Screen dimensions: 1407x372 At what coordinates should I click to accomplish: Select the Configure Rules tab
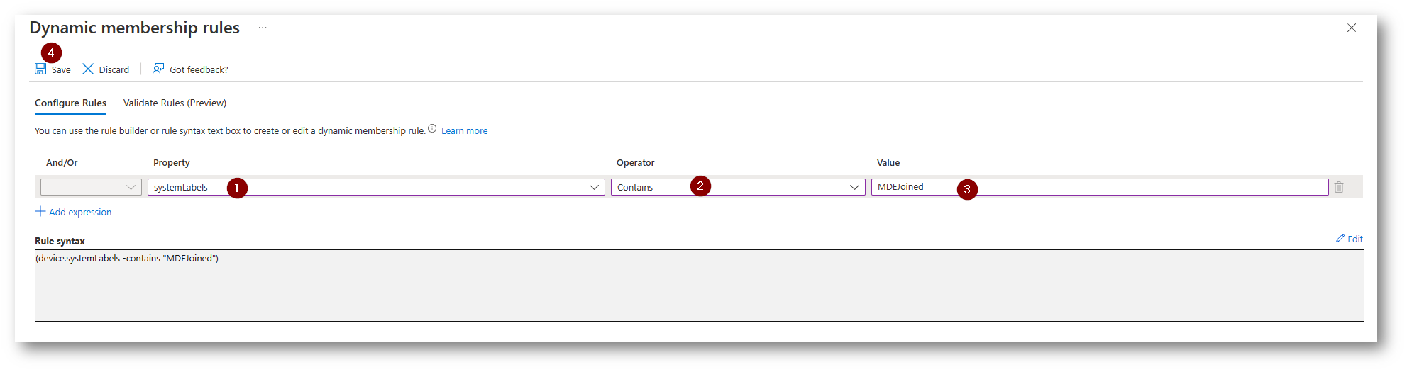pyautogui.click(x=70, y=103)
